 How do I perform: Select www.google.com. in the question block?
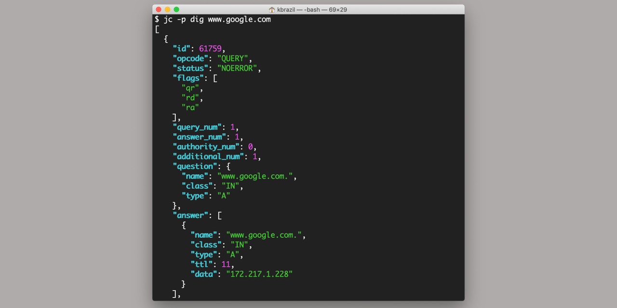coord(255,176)
